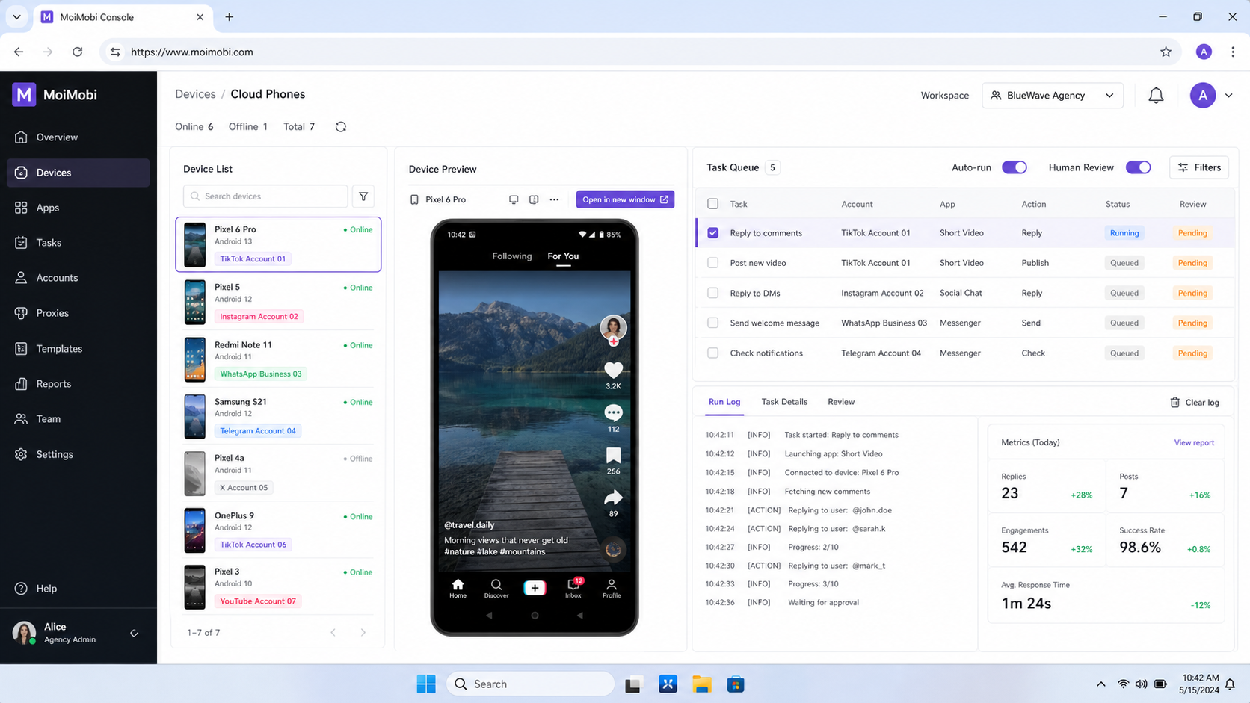Tap the bookmark icon showing 256

pyautogui.click(x=613, y=456)
